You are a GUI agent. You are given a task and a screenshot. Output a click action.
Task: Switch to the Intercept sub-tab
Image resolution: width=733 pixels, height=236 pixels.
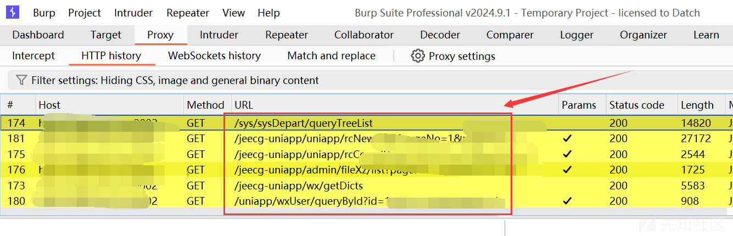tap(33, 55)
